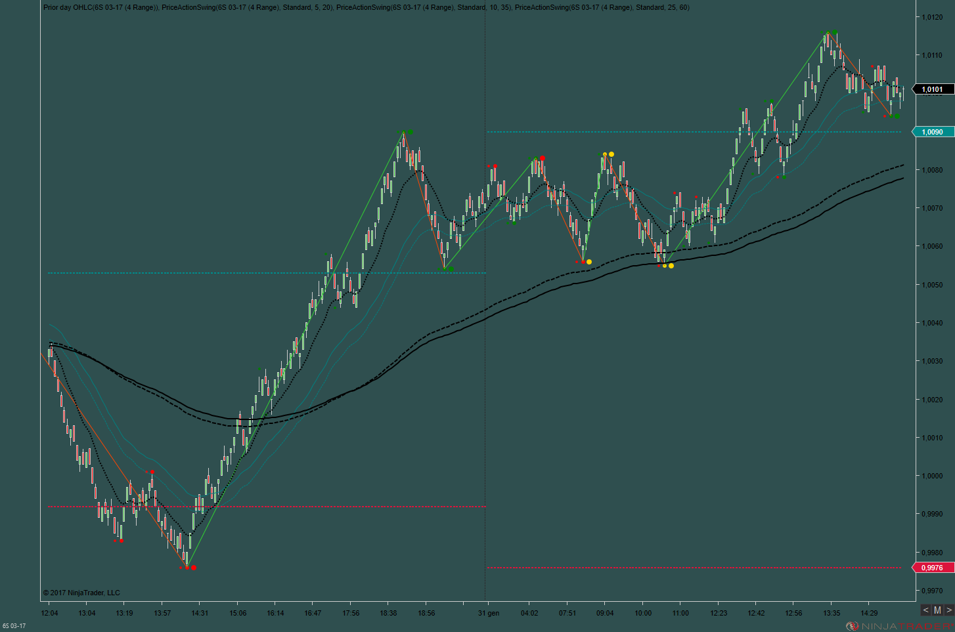The width and height of the screenshot is (955, 632).
Task: Click the '13:04' time axis label
Action: [87, 613]
